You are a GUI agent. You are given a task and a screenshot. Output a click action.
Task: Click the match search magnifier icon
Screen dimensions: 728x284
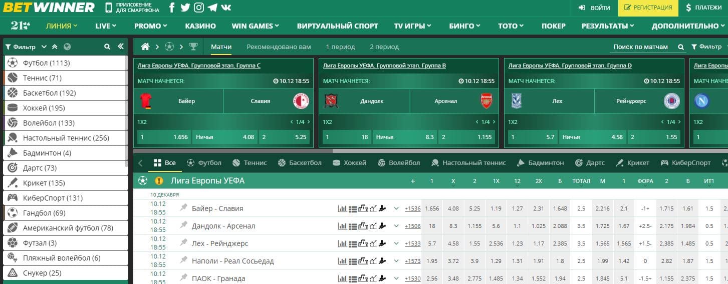point(681,47)
